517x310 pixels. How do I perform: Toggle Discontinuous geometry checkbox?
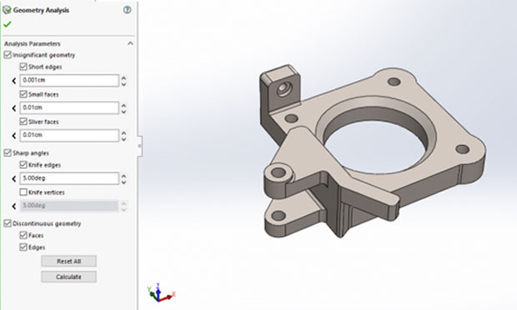pos(8,223)
